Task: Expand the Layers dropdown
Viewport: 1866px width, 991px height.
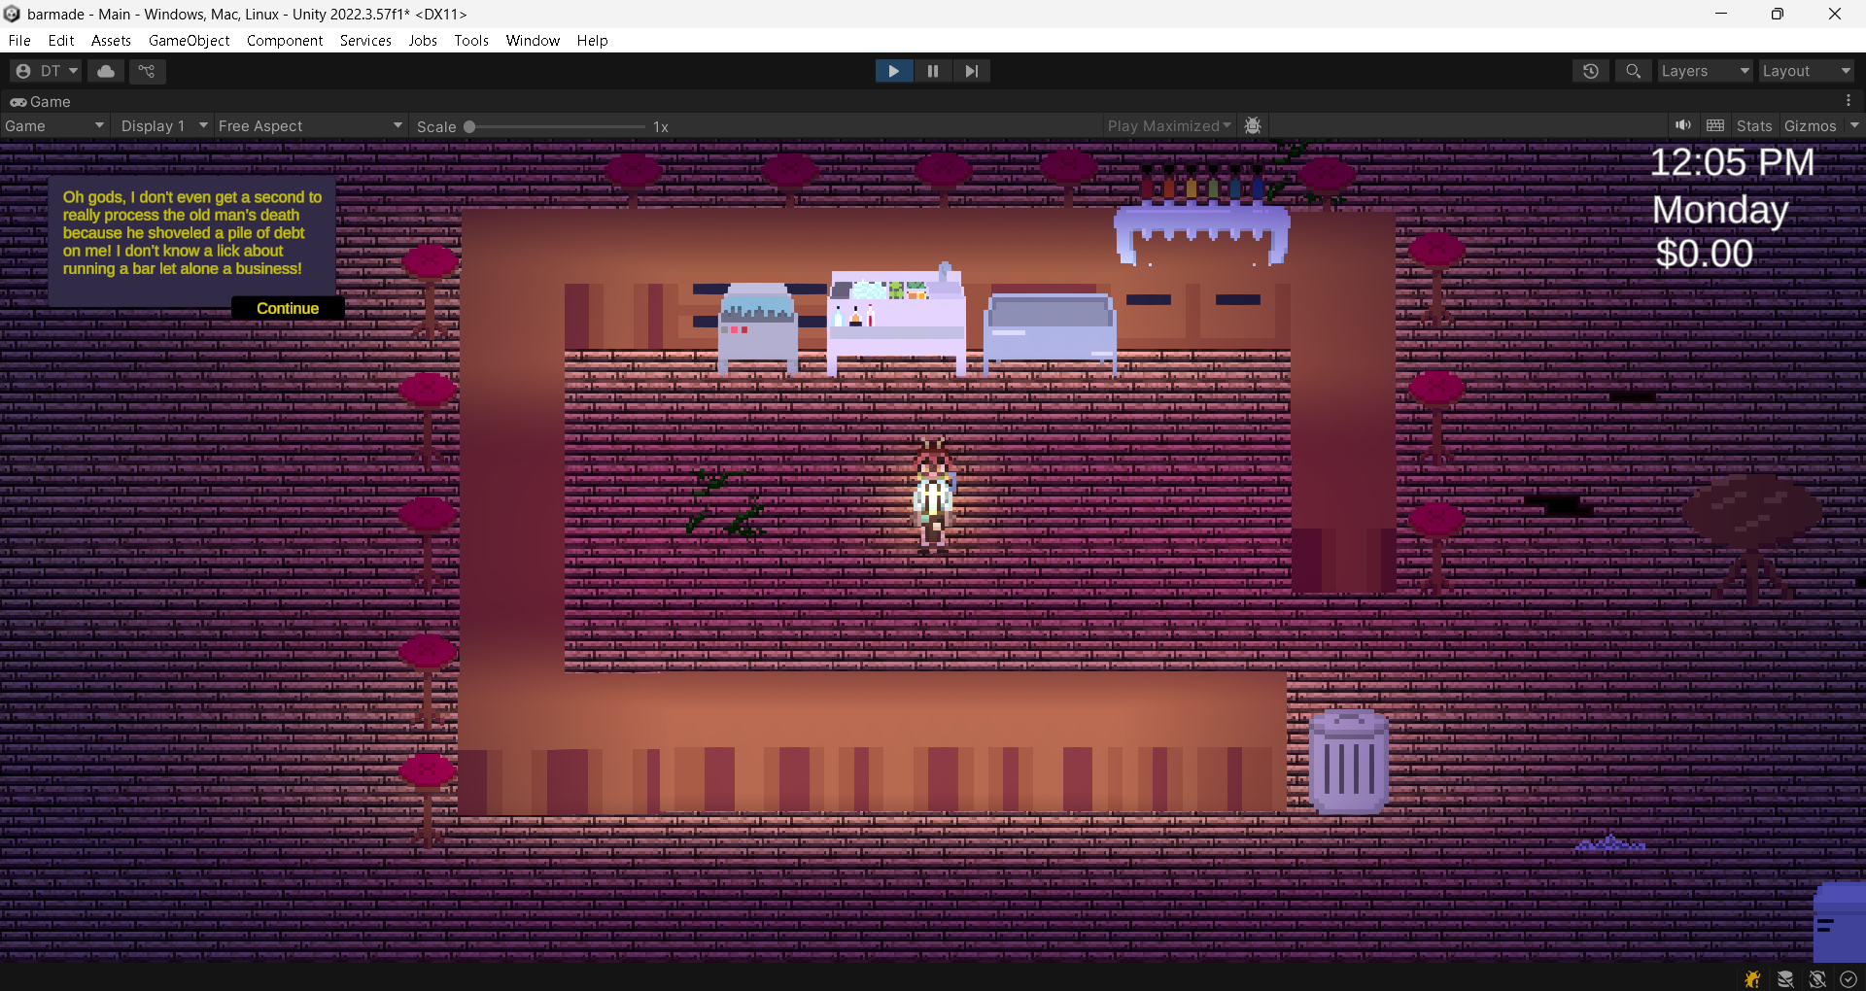Action: (1705, 71)
